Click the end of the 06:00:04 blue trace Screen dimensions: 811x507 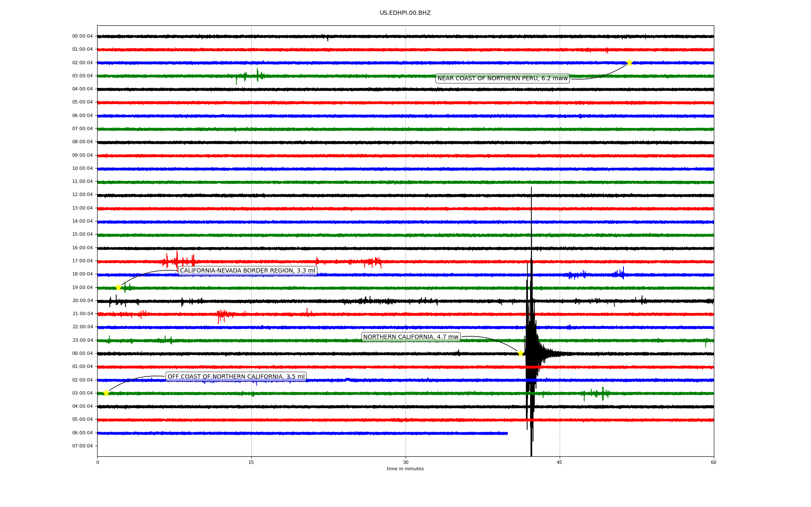click(507, 433)
